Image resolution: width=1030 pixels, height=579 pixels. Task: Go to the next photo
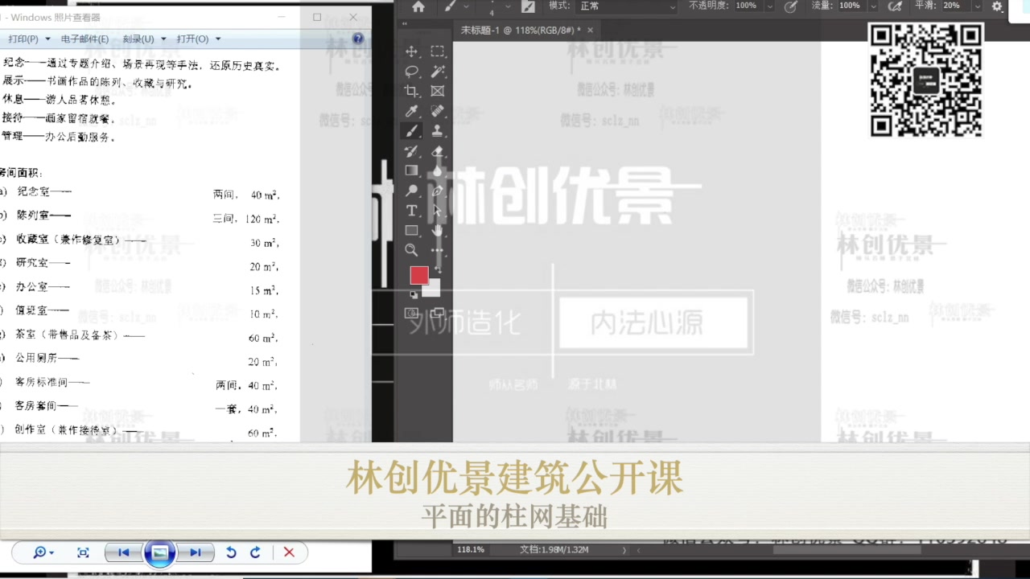click(x=196, y=552)
